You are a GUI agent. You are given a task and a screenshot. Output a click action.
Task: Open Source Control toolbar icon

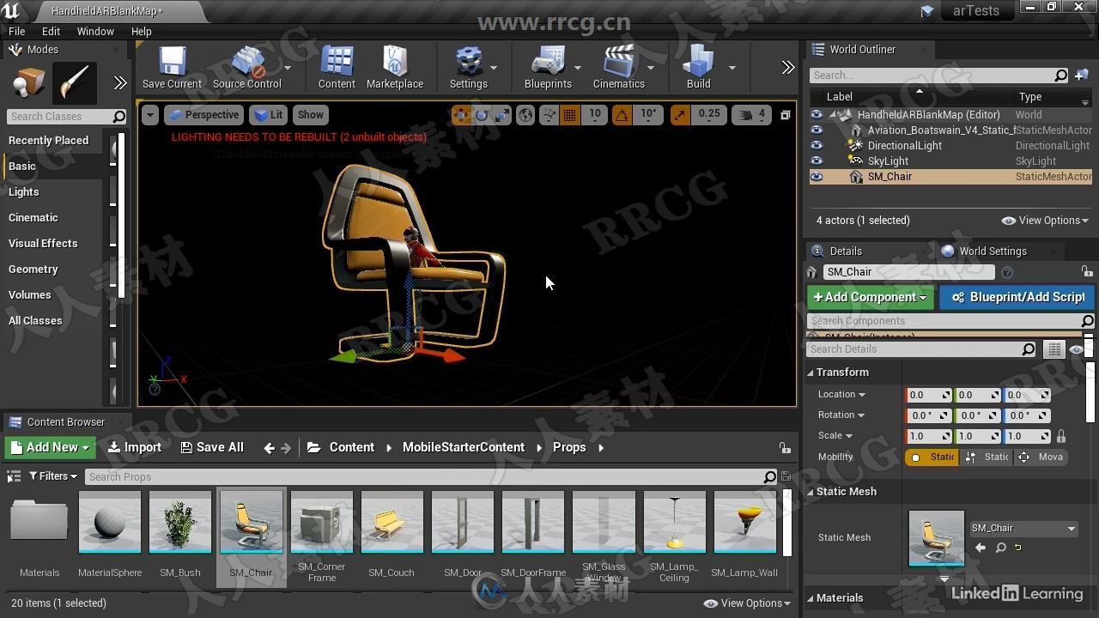pyautogui.click(x=246, y=67)
